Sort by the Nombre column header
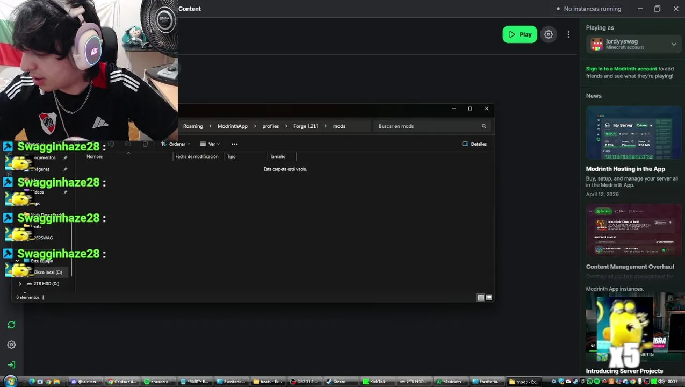685x387 pixels. [95, 156]
